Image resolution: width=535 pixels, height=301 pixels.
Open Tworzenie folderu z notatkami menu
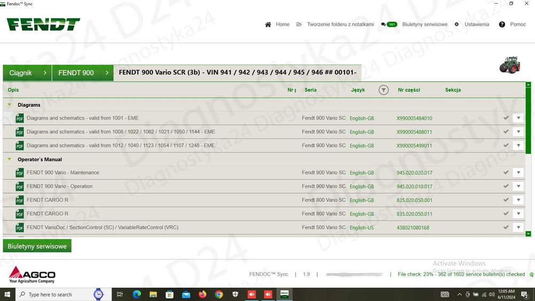pos(340,25)
